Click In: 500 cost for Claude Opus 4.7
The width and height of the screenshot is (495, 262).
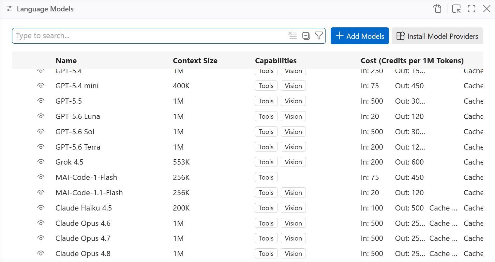click(x=372, y=238)
